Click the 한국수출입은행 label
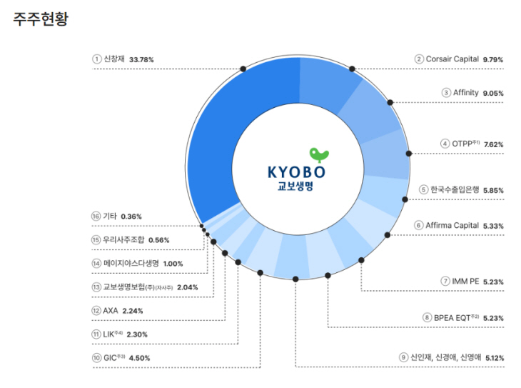Image resolution: width=521 pixels, height=388 pixels. (x=455, y=189)
